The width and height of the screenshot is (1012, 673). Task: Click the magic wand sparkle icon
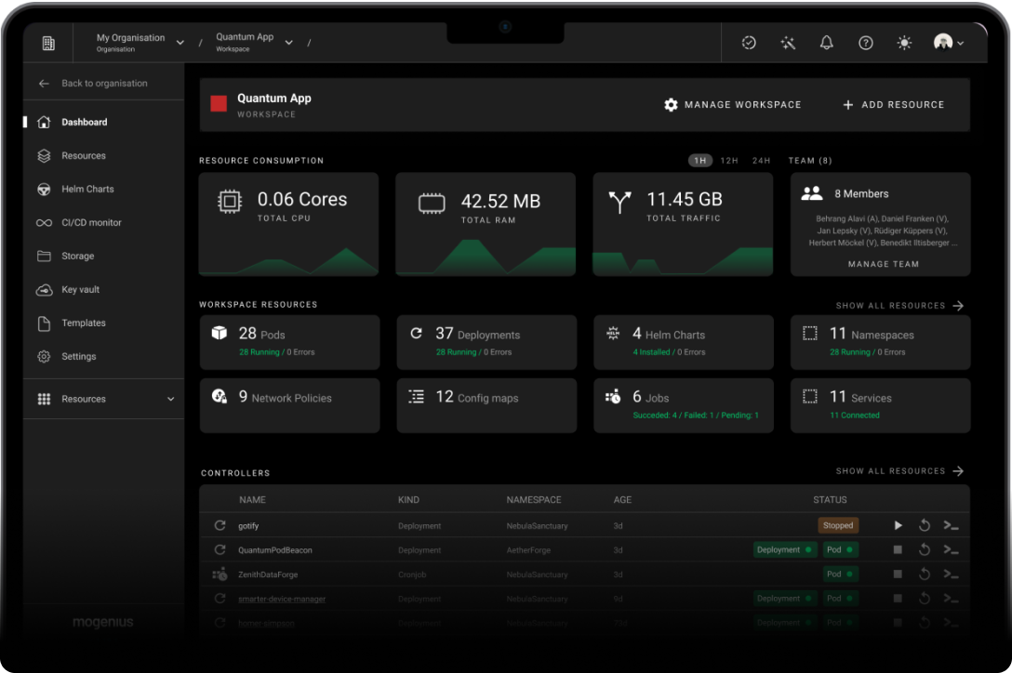788,43
